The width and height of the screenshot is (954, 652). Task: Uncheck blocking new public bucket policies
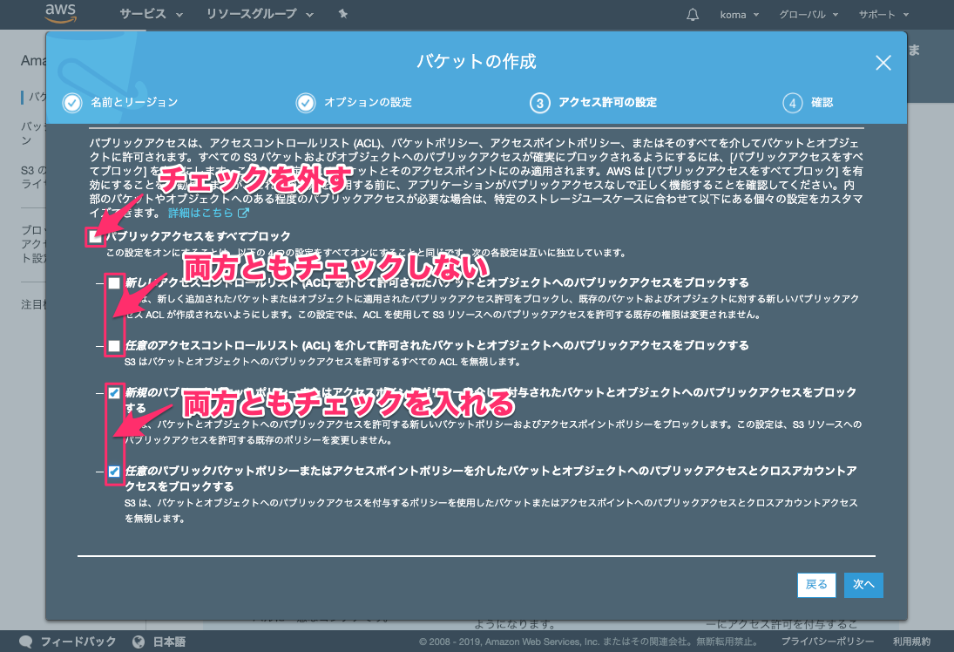(114, 393)
